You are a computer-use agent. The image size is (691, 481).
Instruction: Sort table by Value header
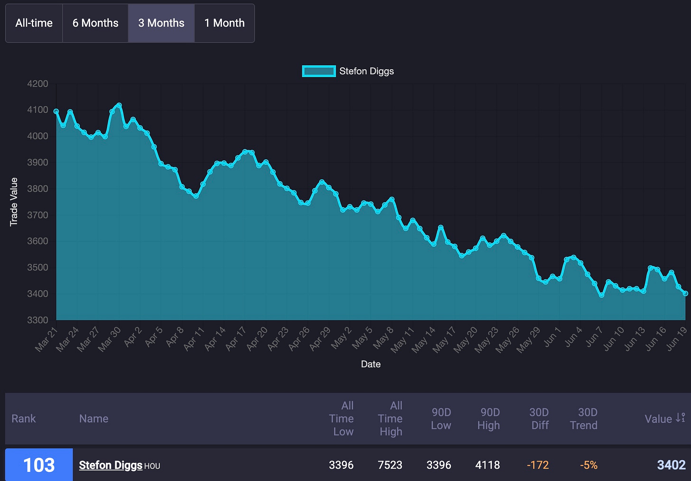pos(658,419)
